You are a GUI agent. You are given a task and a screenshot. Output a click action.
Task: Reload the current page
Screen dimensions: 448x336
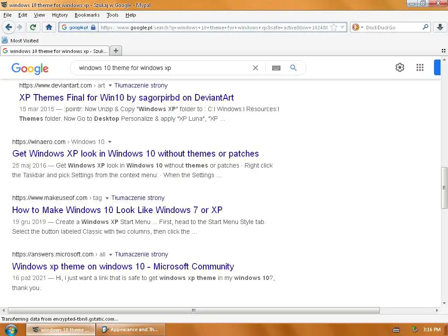click(x=33, y=28)
